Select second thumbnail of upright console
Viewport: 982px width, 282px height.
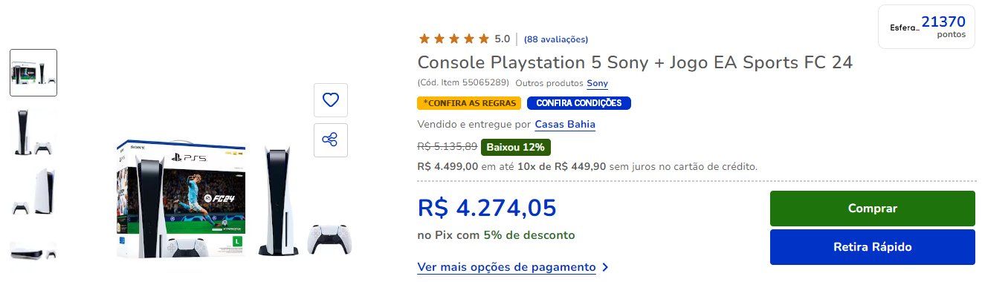point(33,132)
